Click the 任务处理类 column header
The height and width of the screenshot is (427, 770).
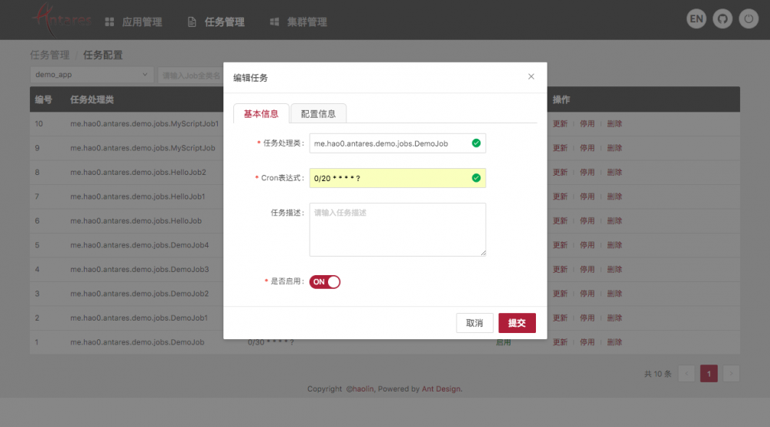pos(92,99)
